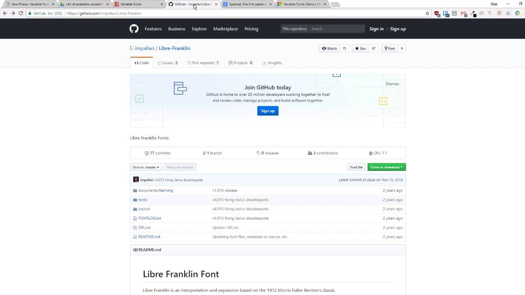
Task: Focus the GitHub repository search field
Action: 336,29
